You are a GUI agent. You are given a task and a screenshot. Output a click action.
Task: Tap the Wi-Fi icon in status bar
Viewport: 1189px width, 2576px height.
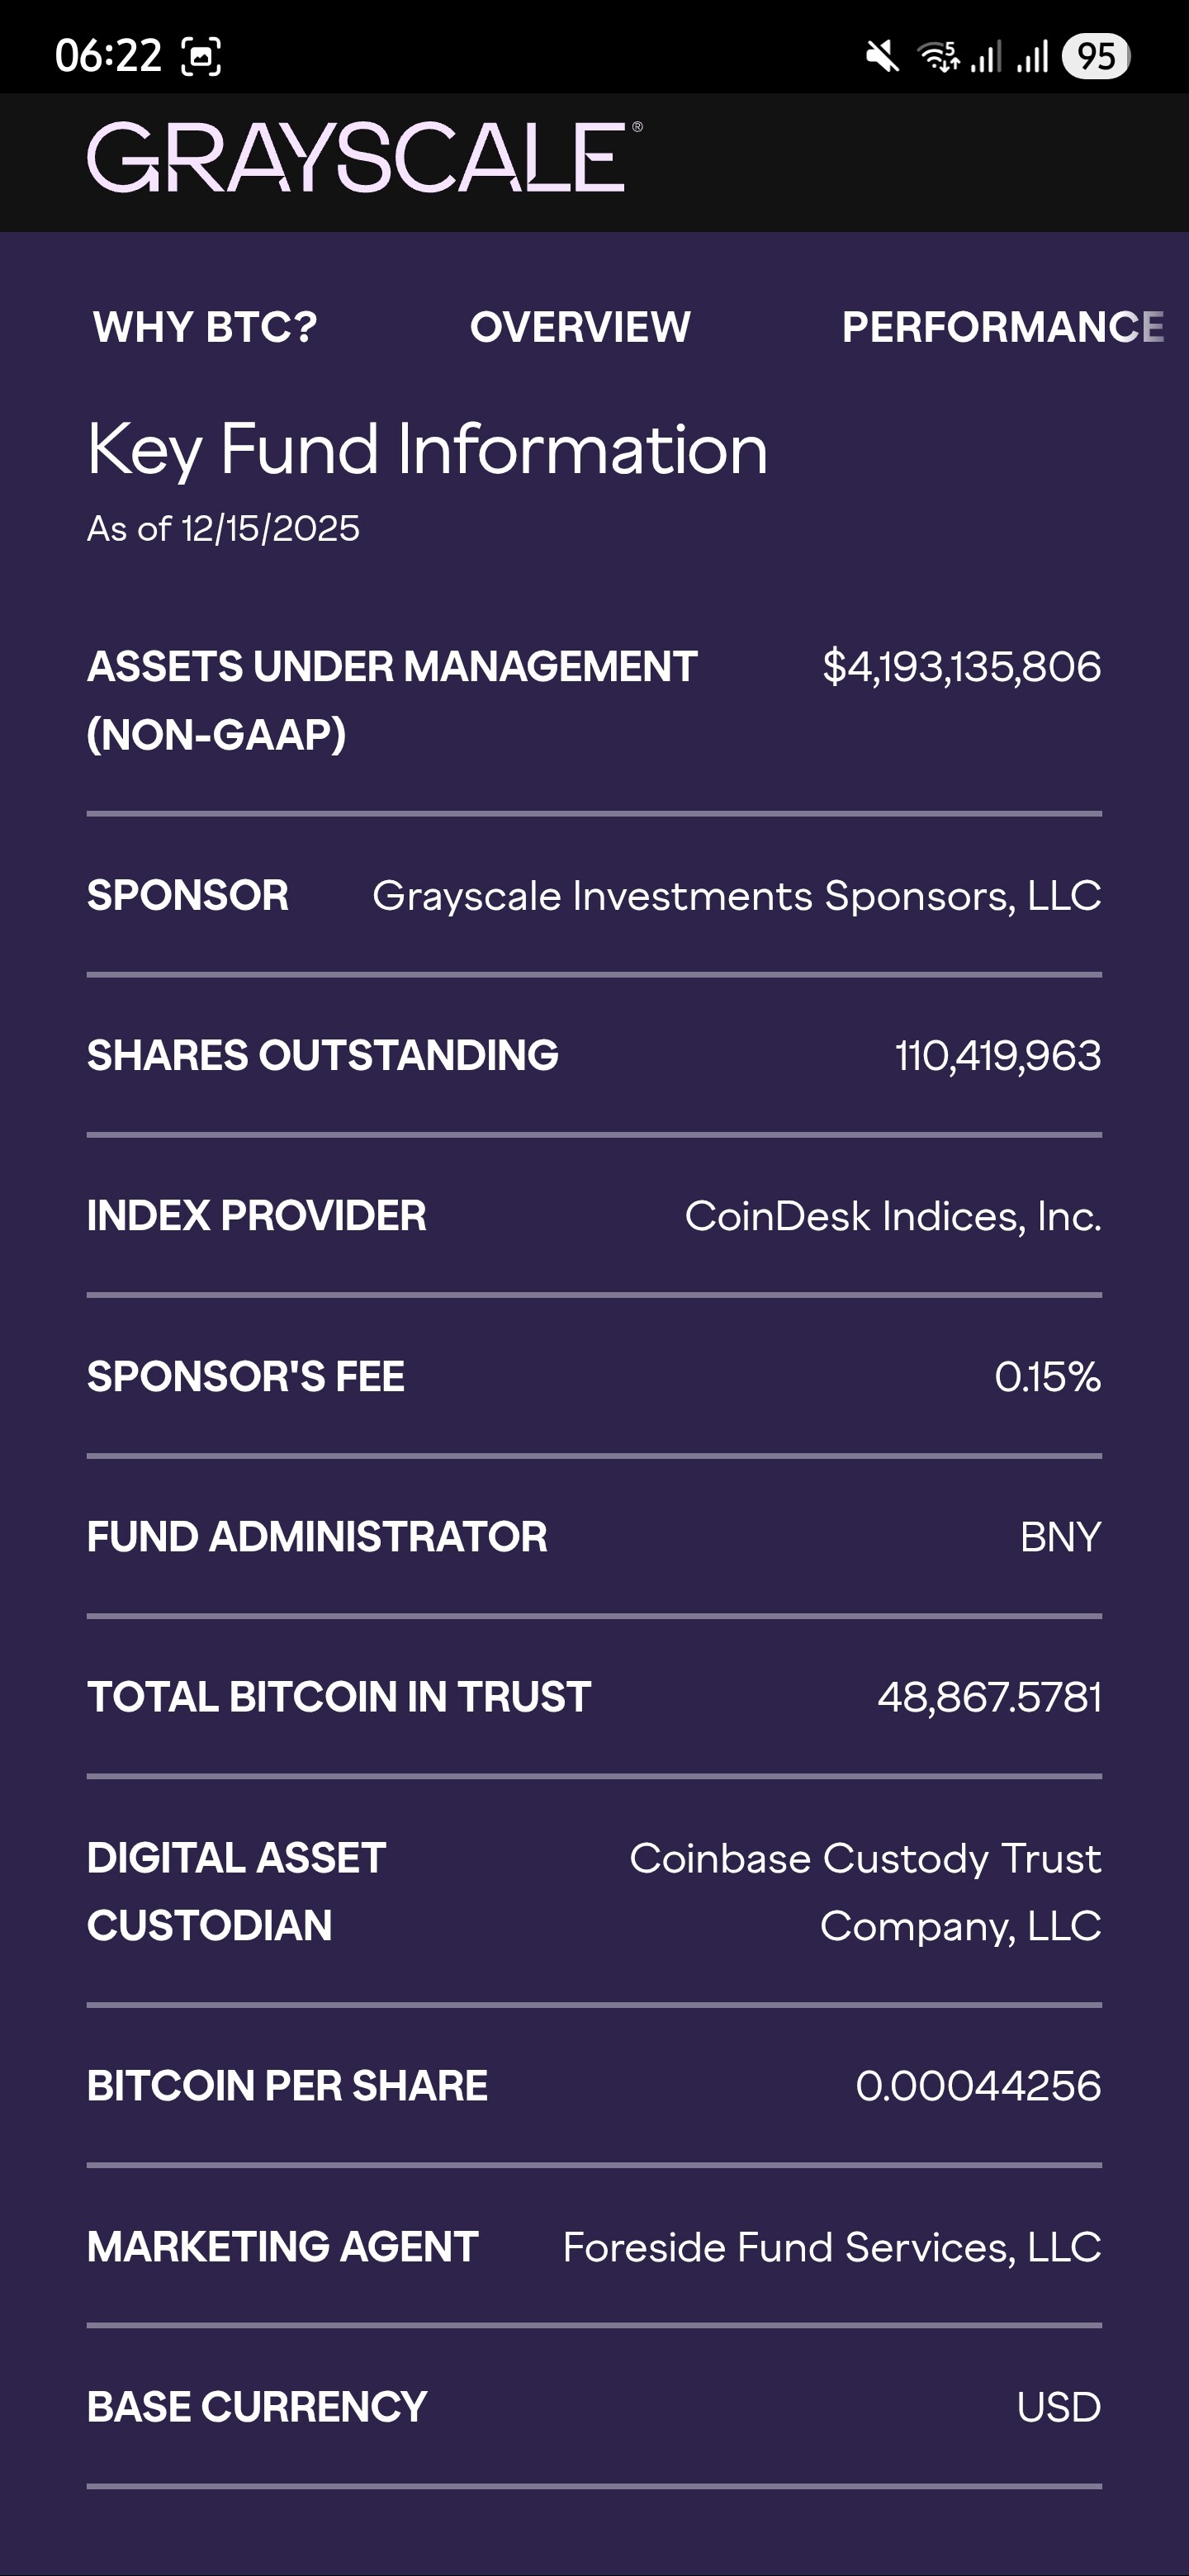pos(939,56)
